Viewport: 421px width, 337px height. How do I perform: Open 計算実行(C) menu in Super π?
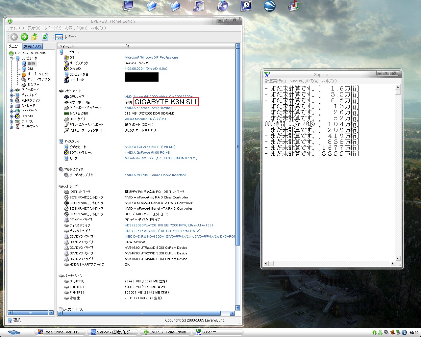click(x=276, y=81)
